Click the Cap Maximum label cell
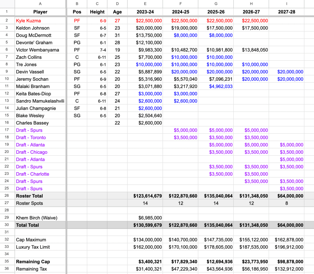314x274 pixels. tap(31, 240)
